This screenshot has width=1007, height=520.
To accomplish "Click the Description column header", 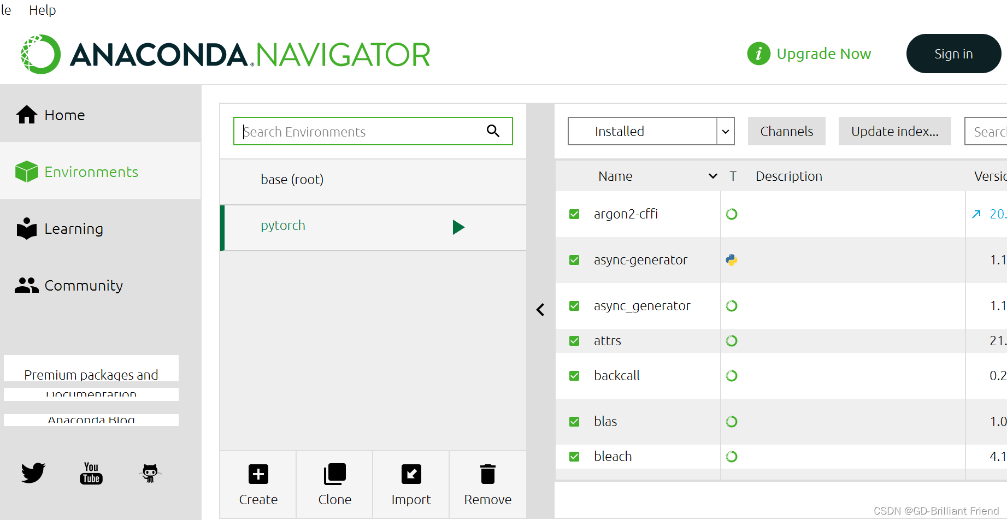I will pyautogui.click(x=788, y=176).
